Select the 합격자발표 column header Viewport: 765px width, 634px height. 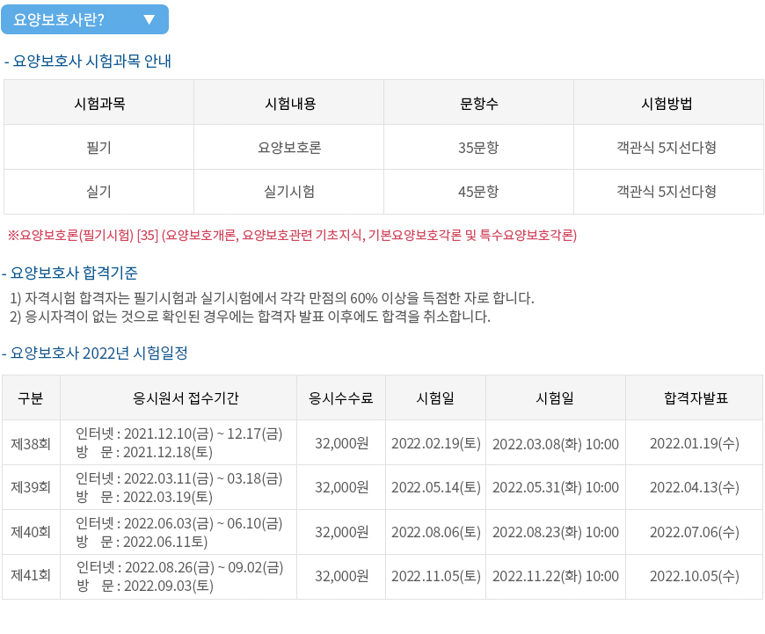tap(696, 397)
